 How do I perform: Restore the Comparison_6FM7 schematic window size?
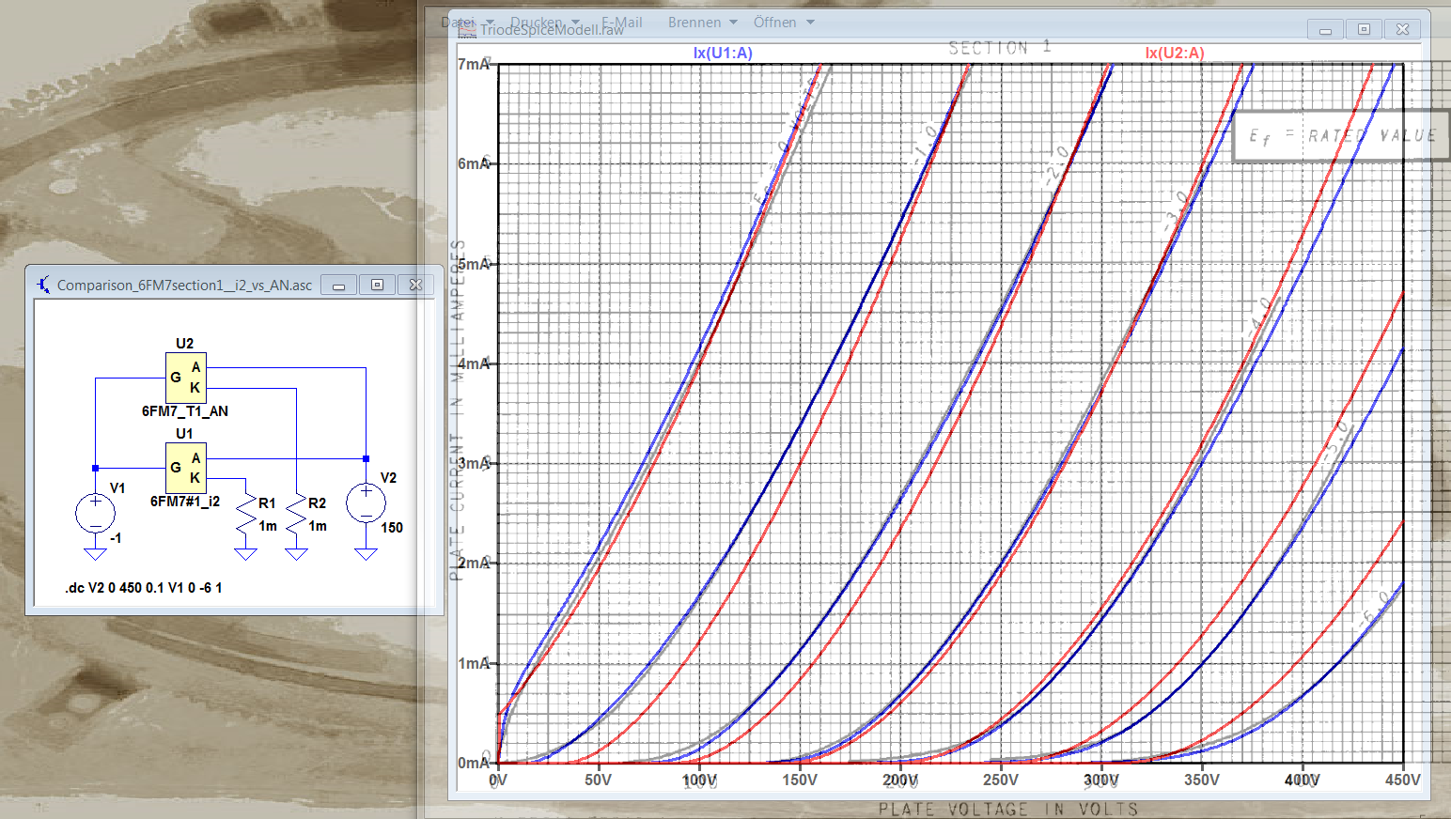(377, 285)
